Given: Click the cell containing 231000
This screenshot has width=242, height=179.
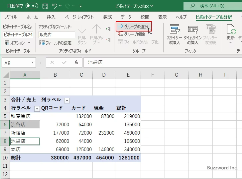Looking at the screenshot, I should click(104, 133).
